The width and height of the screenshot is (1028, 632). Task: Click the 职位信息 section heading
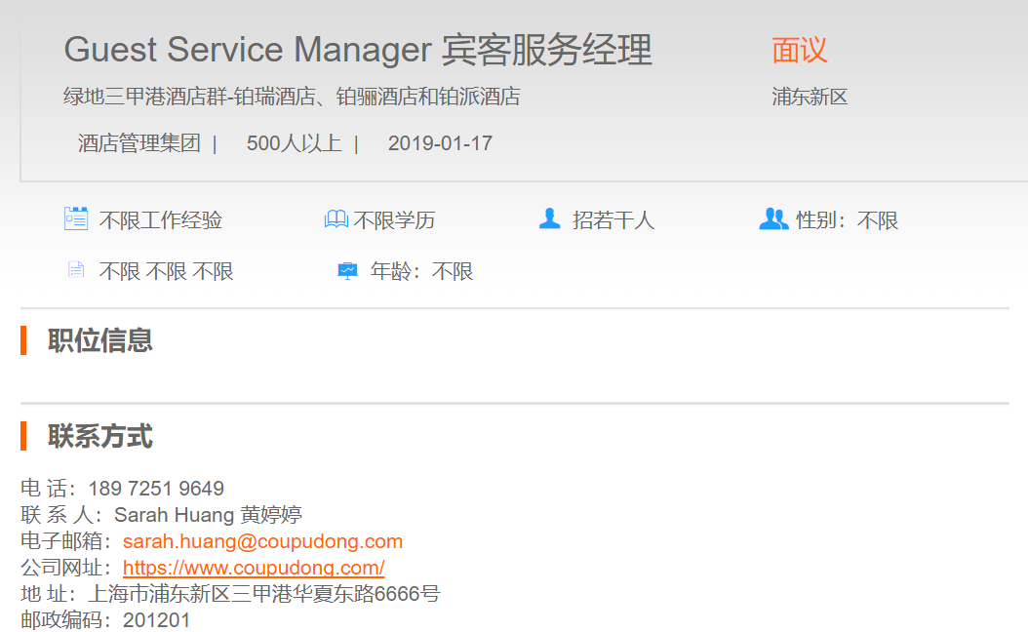[x=100, y=340]
